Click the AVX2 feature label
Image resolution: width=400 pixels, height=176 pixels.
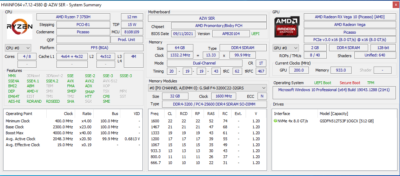89,81
